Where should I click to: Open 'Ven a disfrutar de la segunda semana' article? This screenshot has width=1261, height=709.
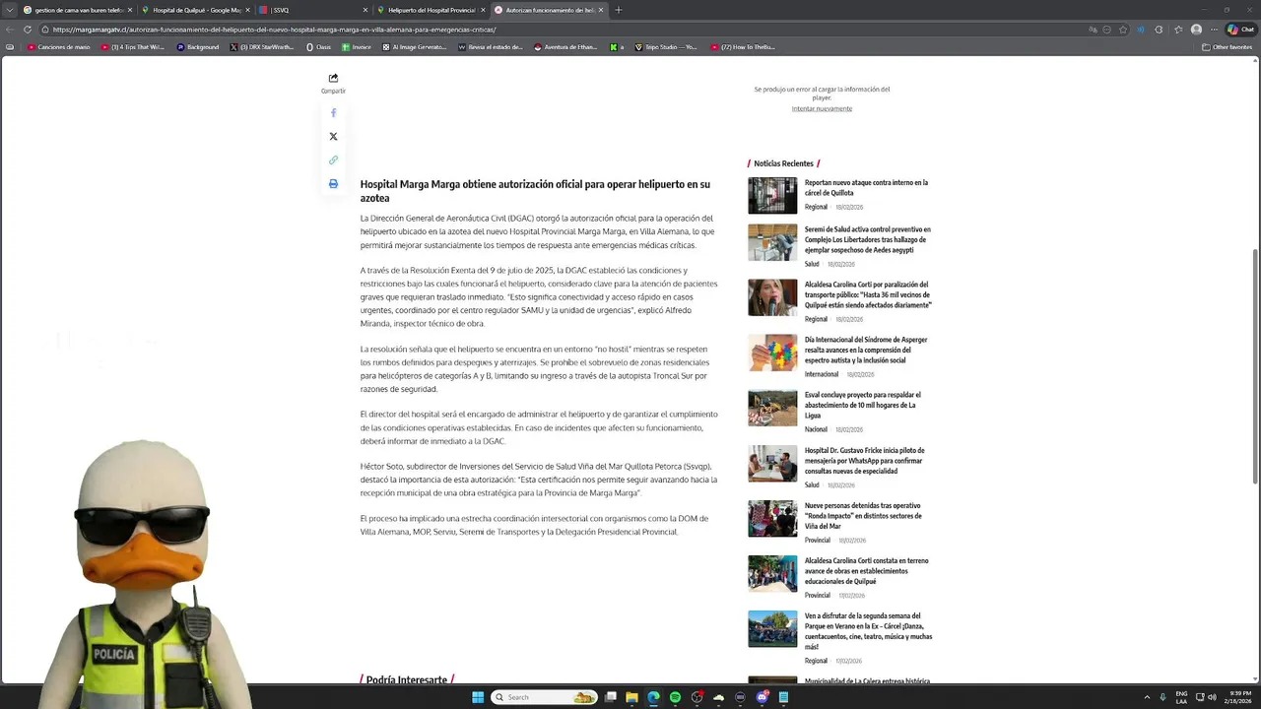point(868,631)
